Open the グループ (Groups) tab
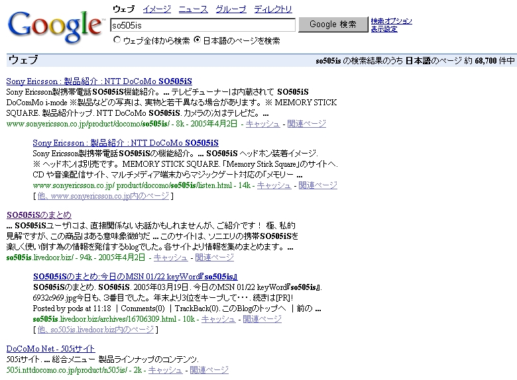517x380 pixels. coord(231,9)
